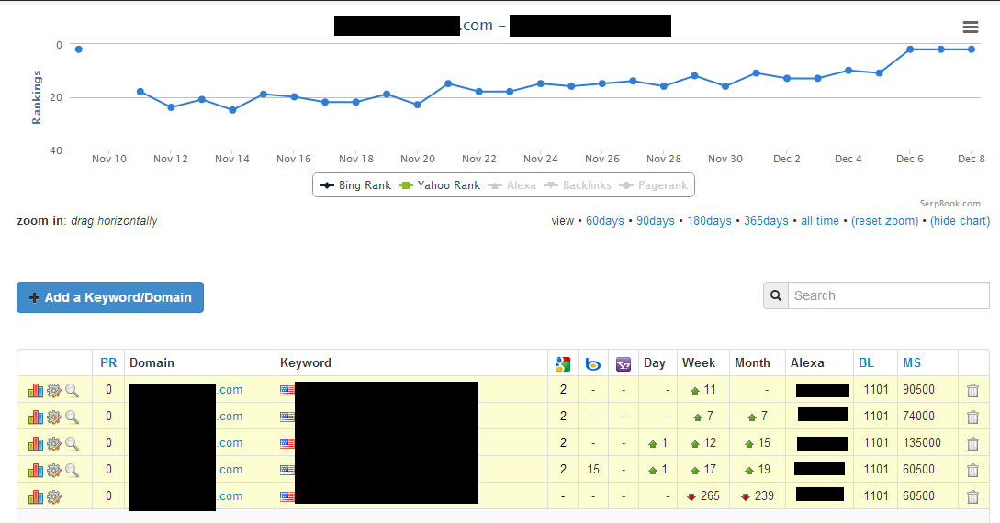The height and width of the screenshot is (523, 1000).
Task: Click the Bing rank column icon
Action: 593,364
